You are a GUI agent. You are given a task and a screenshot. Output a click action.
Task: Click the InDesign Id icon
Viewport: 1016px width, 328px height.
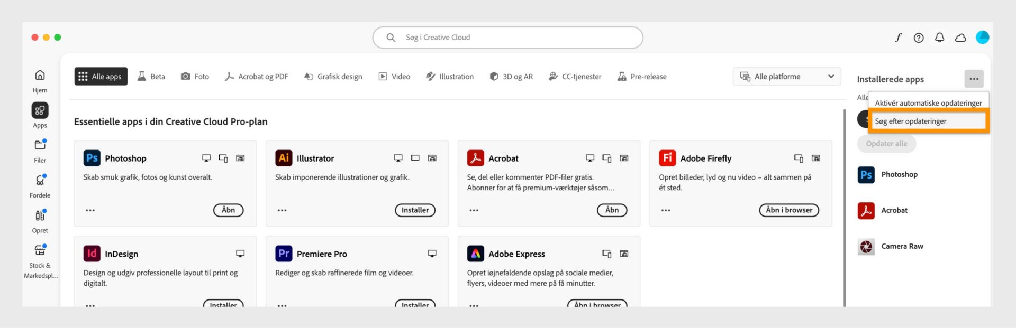(x=92, y=254)
